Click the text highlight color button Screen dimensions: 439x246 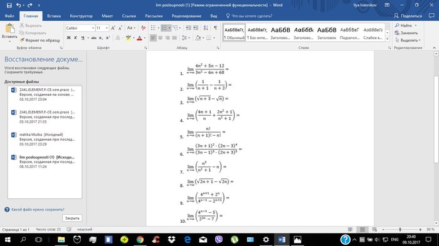click(128, 38)
